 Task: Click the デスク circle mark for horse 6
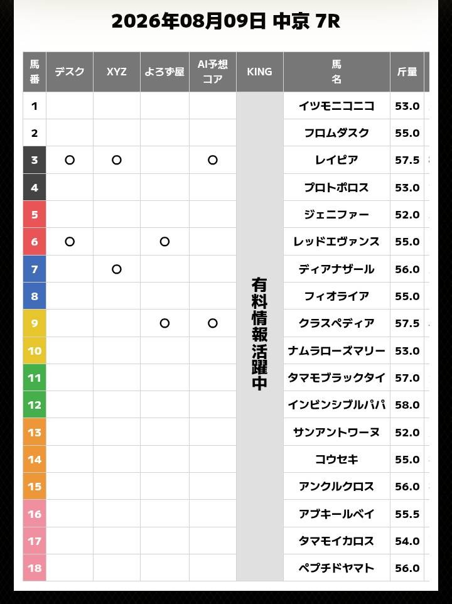pos(70,242)
